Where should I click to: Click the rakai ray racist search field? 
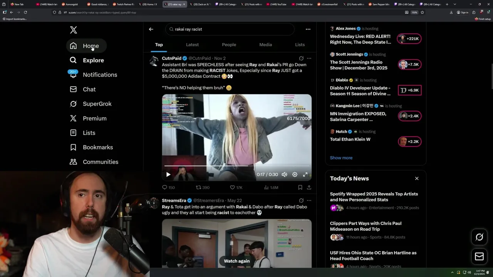(x=230, y=29)
